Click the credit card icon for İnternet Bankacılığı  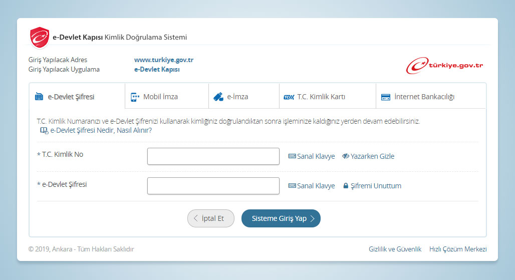[x=386, y=97]
